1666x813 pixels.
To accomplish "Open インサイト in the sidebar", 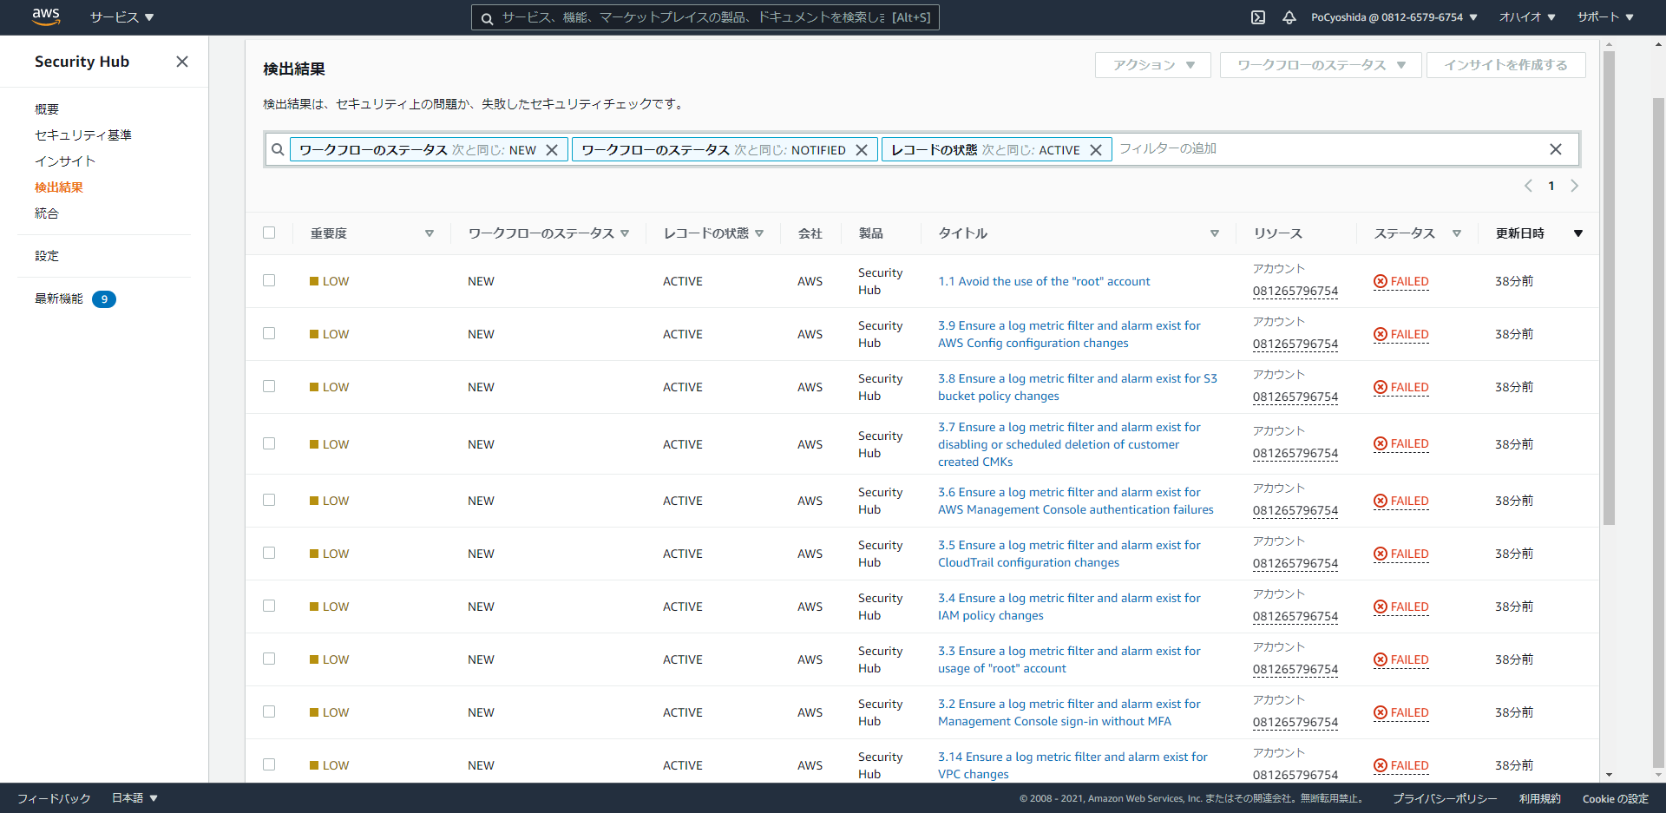I will tap(65, 161).
